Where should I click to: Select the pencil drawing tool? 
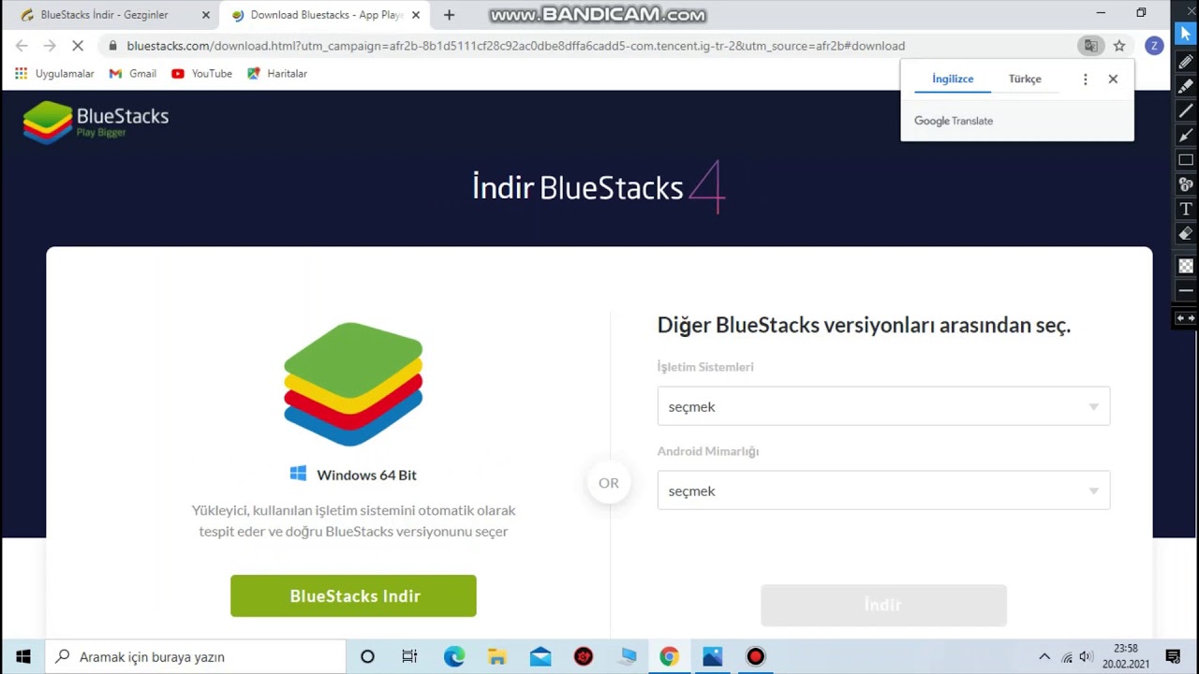pos(1186,62)
